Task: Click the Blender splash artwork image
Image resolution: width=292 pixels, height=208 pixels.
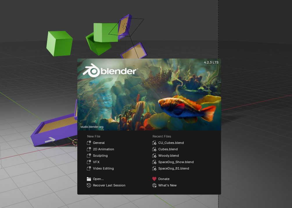Action: (x=149, y=94)
